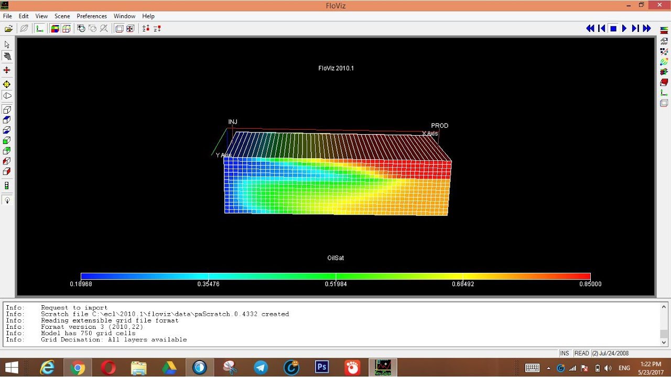The image size is (671, 377).
Task: Click the blue bottom face cube icon
Action: [x=7, y=130]
